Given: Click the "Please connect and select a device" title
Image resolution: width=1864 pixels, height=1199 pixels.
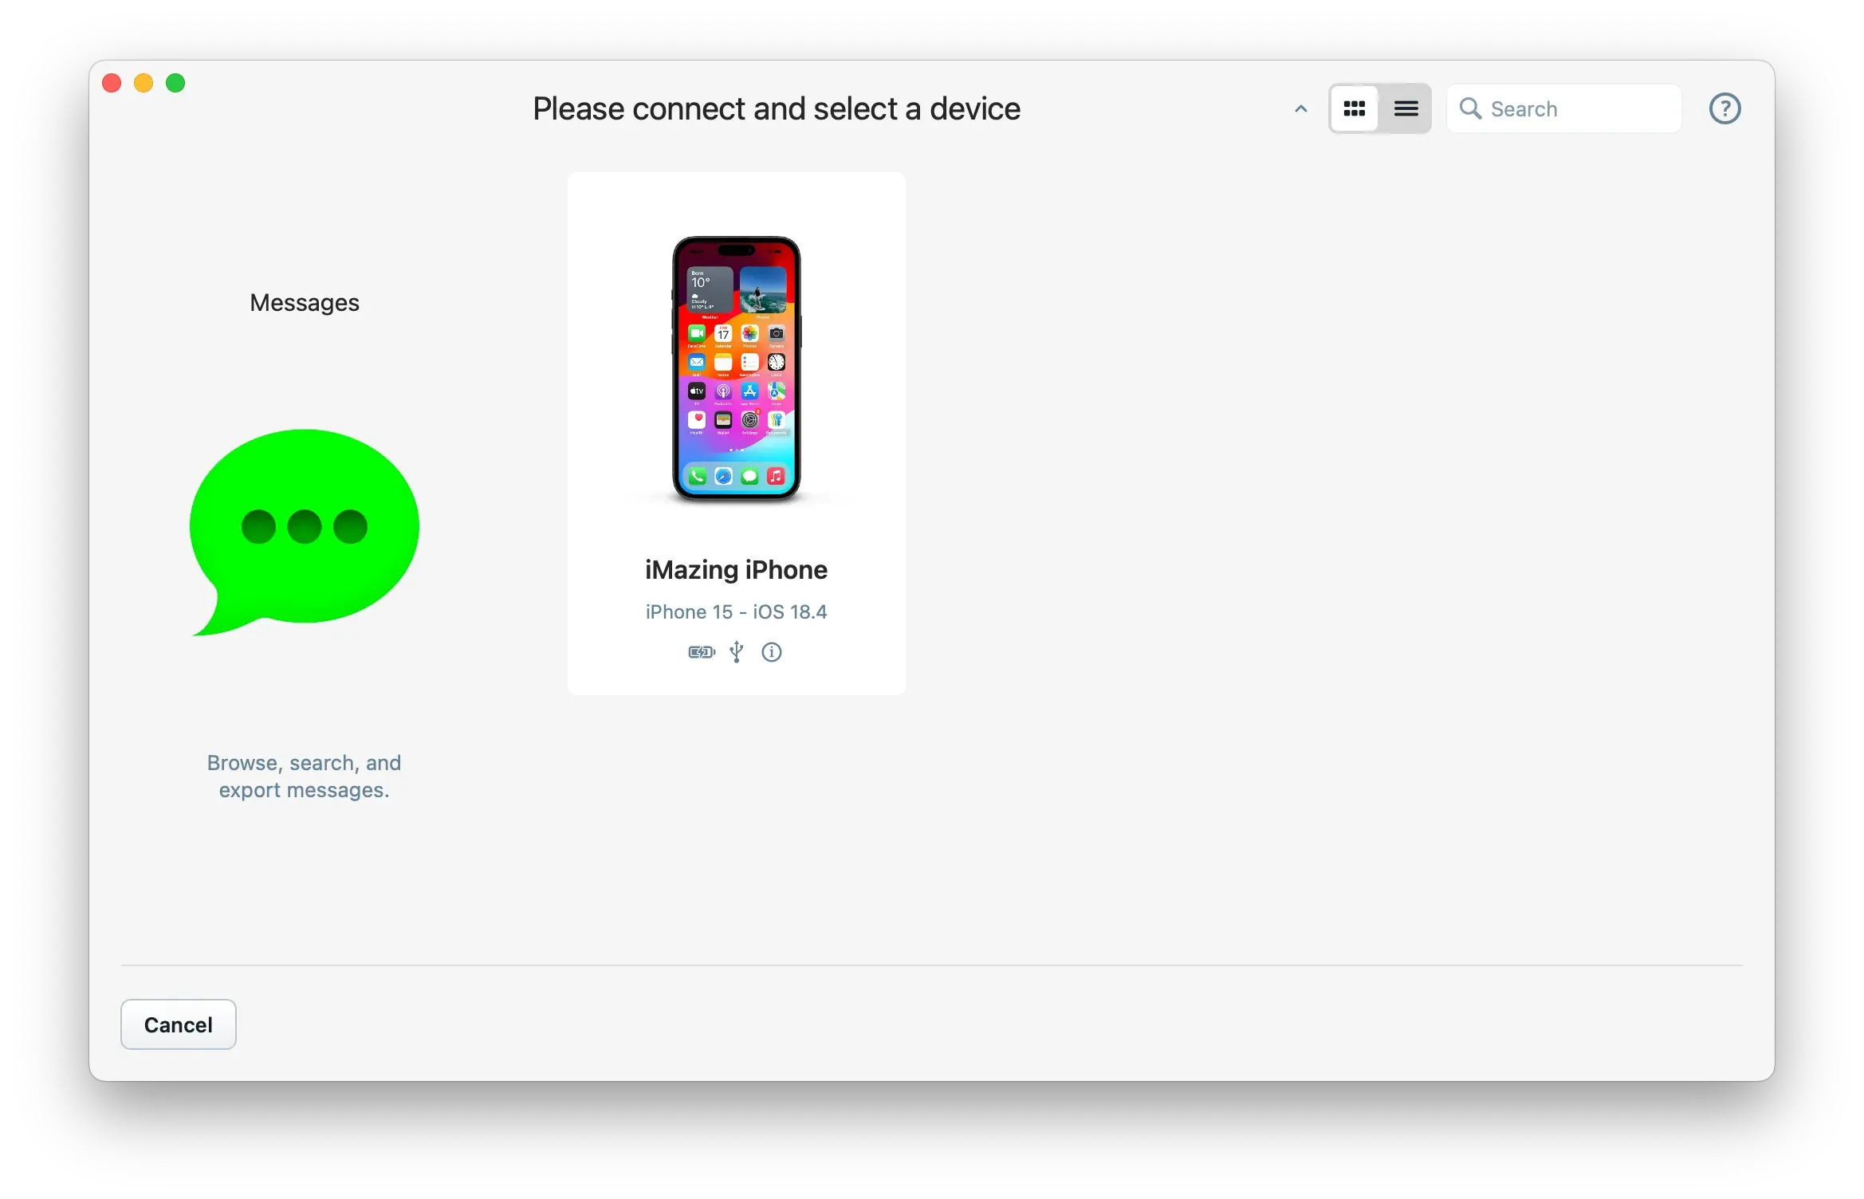Looking at the screenshot, I should coord(776,108).
